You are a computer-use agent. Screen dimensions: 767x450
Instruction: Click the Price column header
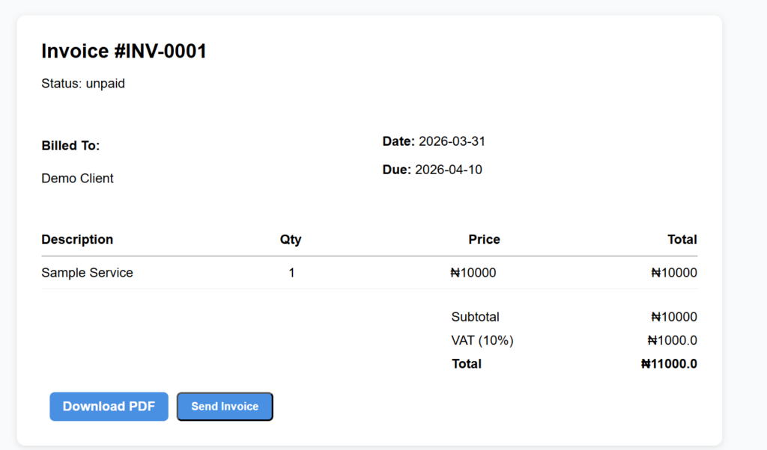coord(484,239)
